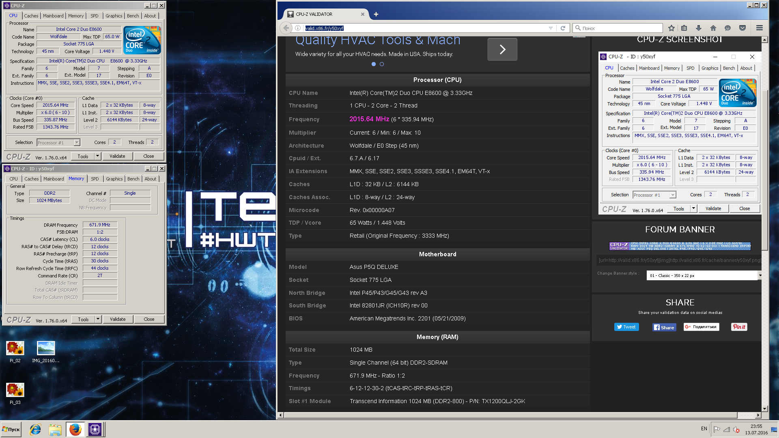The width and height of the screenshot is (779, 438).
Task: Open Graphics tab in CPU-Z Memory window
Action: pyautogui.click(x=114, y=179)
